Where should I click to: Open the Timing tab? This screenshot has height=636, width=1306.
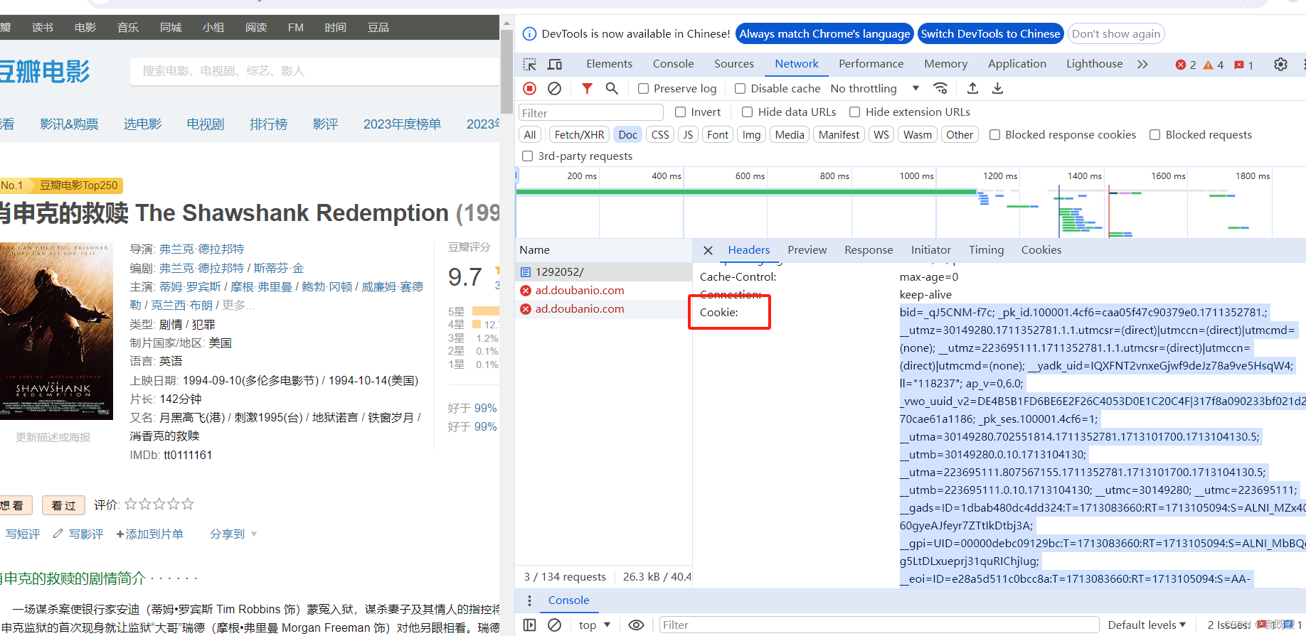click(986, 250)
